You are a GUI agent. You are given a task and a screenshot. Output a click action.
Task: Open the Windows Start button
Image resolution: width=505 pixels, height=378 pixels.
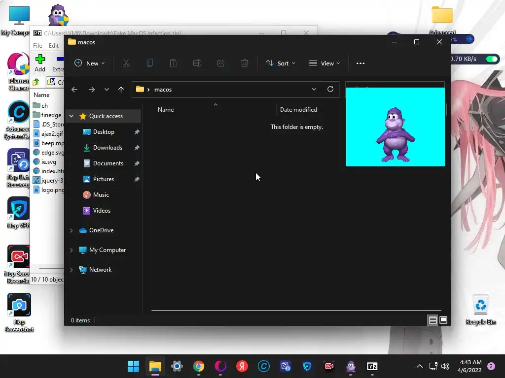tap(133, 366)
